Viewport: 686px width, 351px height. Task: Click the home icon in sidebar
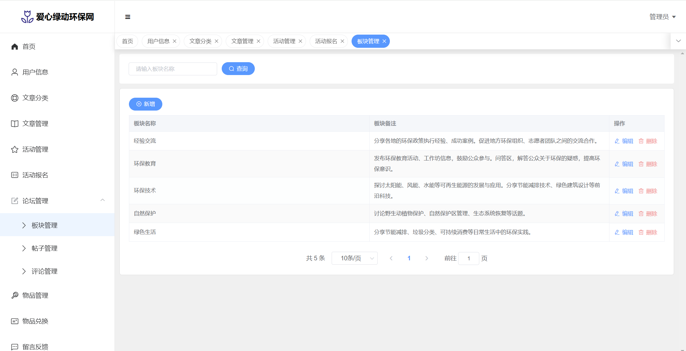[x=14, y=47]
